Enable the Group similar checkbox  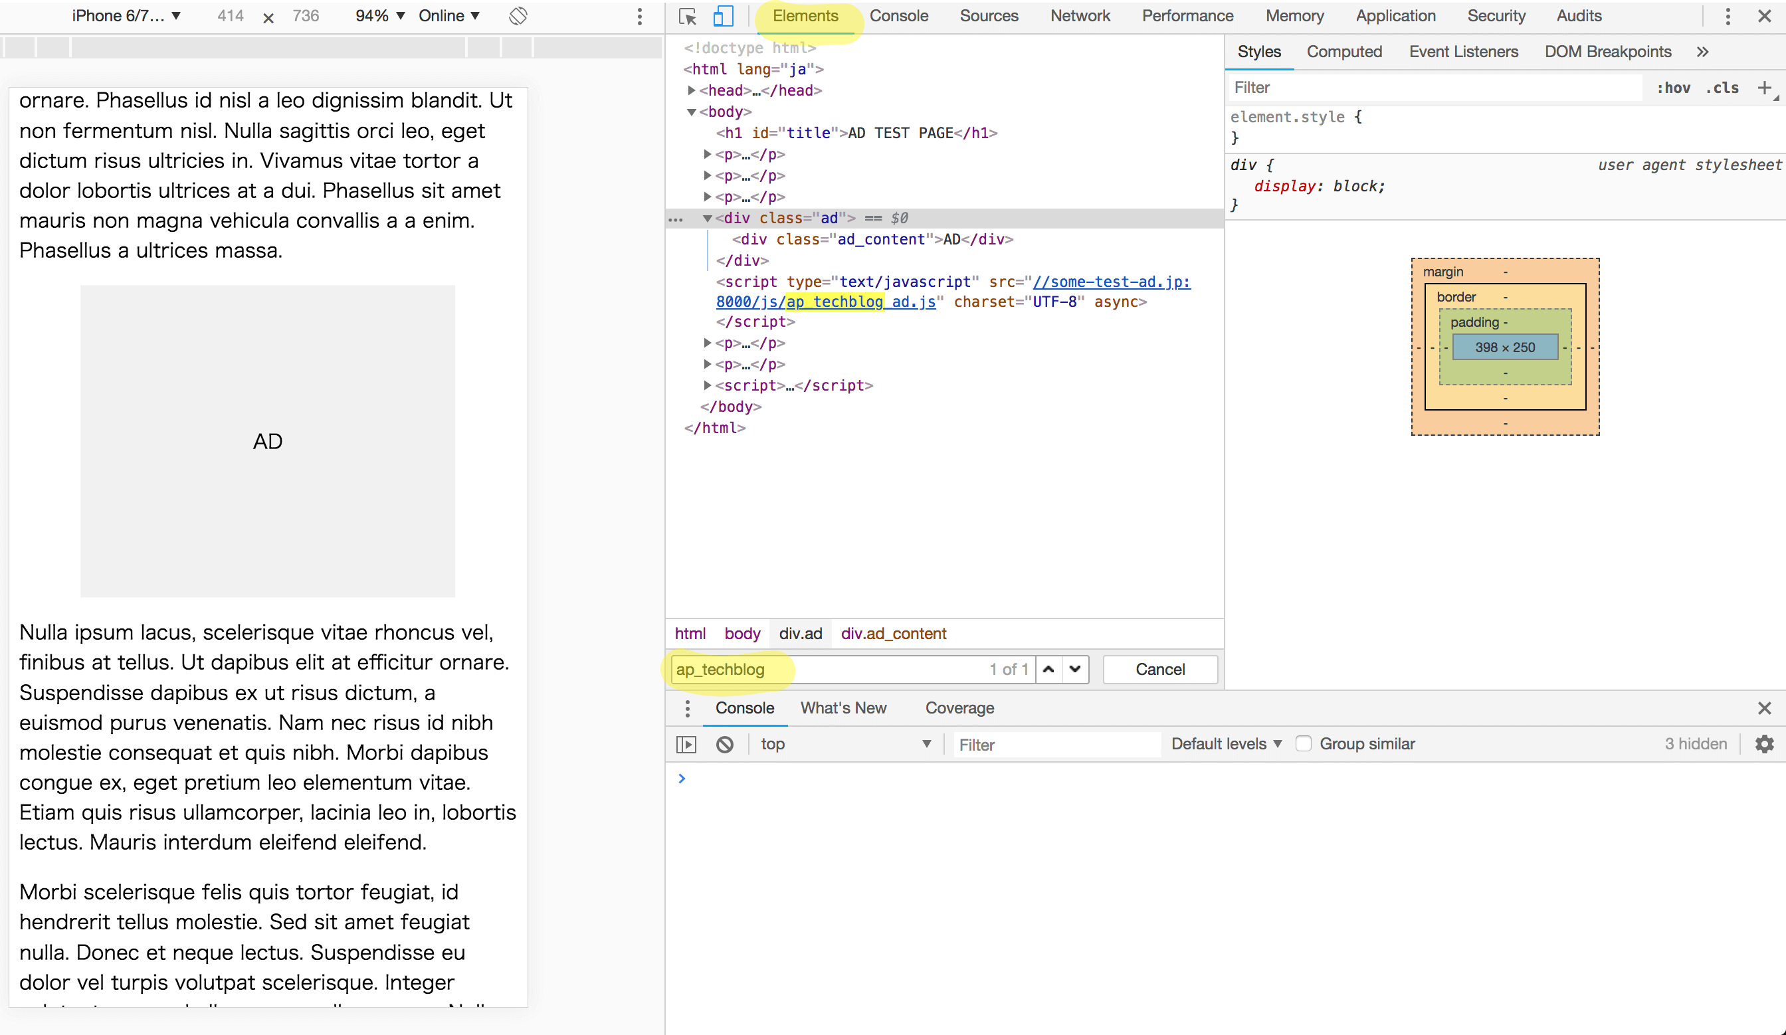point(1303,744)
